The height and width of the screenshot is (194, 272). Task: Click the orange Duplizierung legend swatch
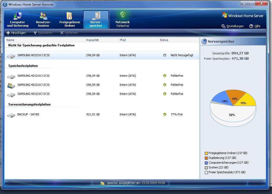[206, 158]
